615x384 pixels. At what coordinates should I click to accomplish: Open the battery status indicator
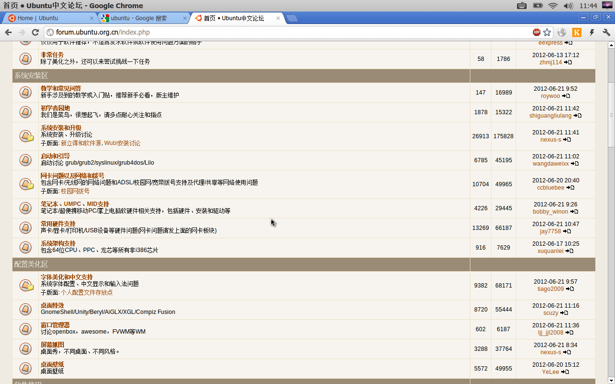pos(538,6)
